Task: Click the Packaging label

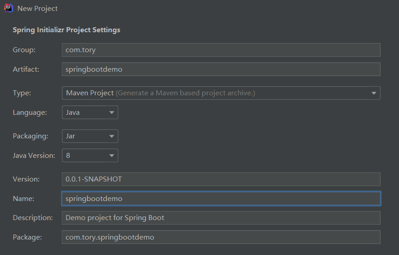Action: tap(30, 136)
